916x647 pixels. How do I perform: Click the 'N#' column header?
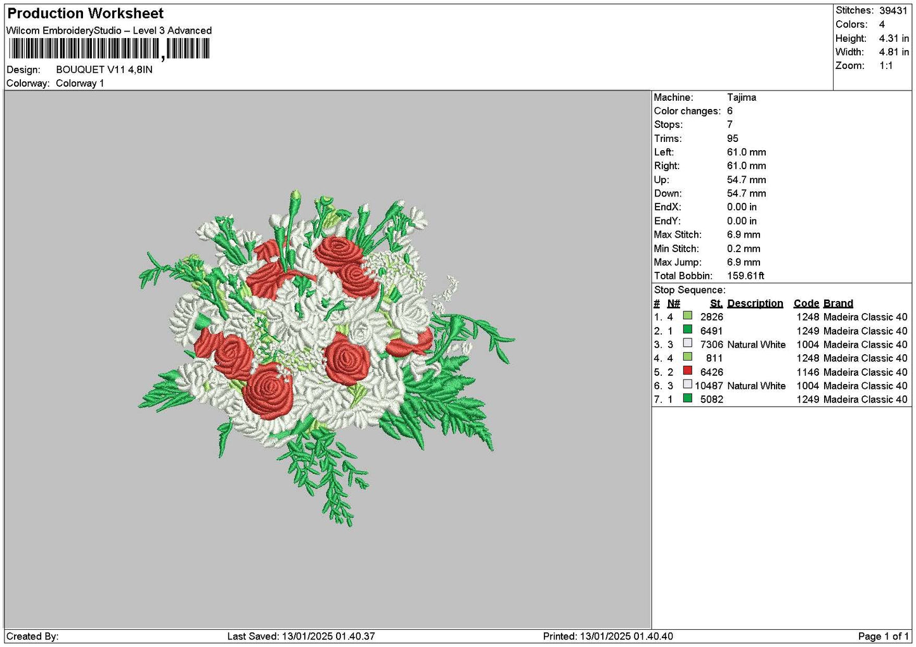tap(673, 304)
